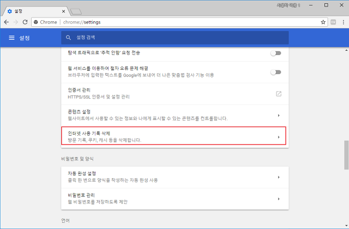Minimize the Chrome window

point(311,5)
